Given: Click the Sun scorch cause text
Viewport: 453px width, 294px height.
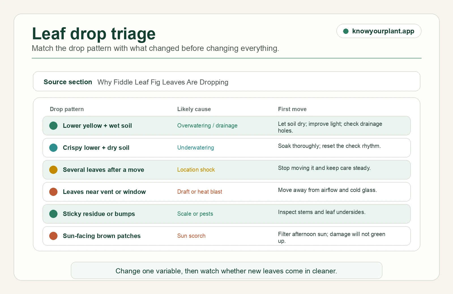Looking at the screenshot, I should [x=191, y=236].
